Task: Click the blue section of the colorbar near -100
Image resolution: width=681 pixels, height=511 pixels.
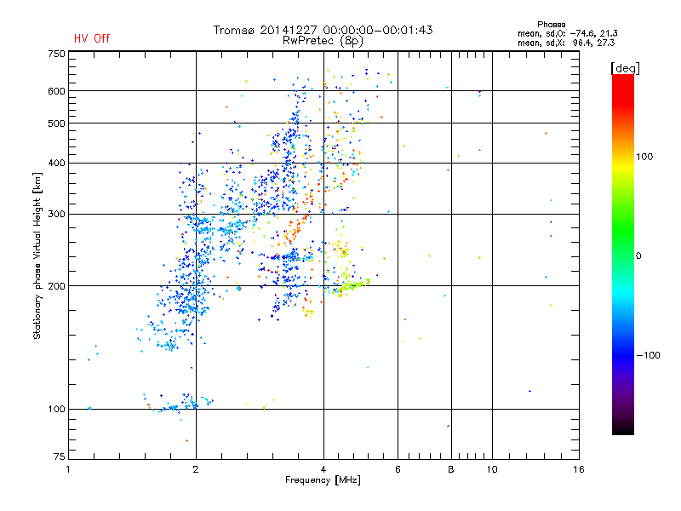Action: point(623,354)
